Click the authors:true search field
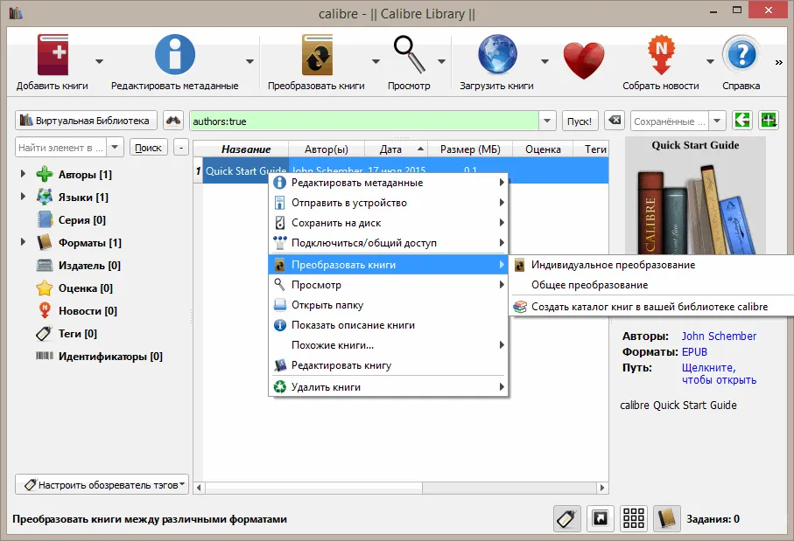Viewport: 794px width, 541px height. click(363, 121)
